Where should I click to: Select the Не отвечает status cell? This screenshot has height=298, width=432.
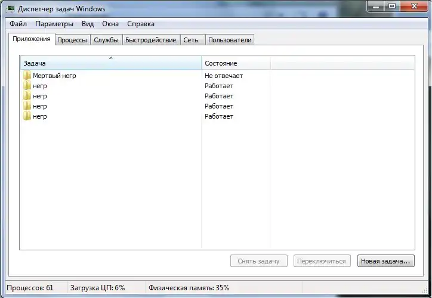click(224, 76)
